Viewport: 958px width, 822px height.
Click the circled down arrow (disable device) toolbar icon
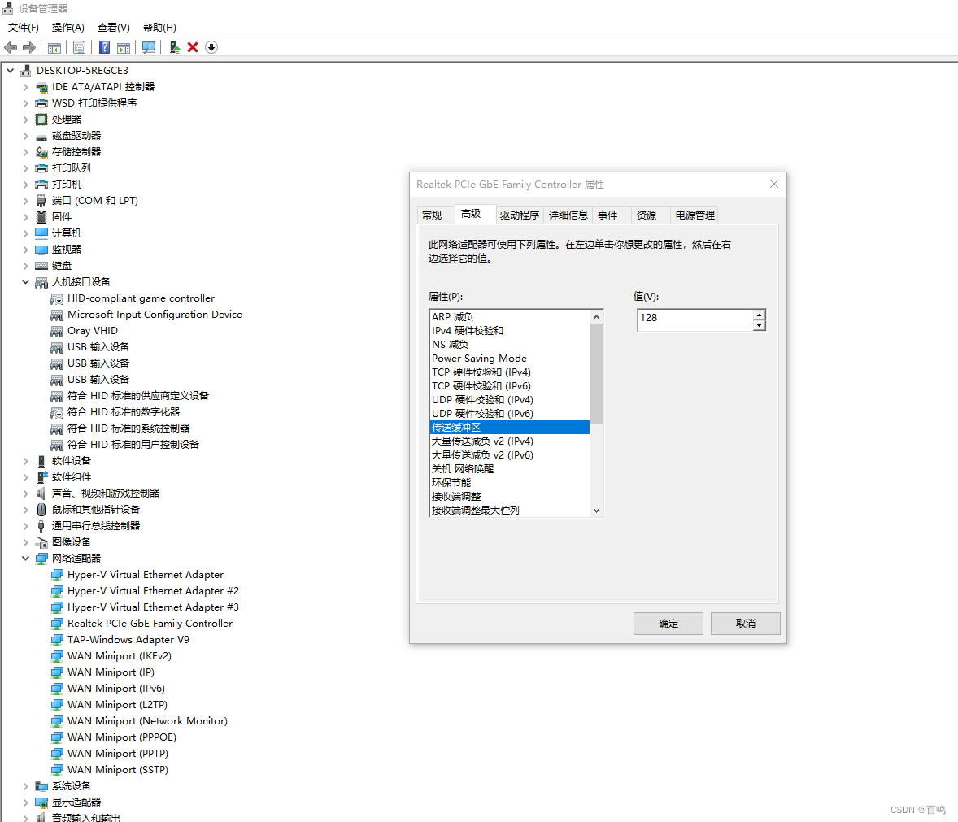point(211,47)
